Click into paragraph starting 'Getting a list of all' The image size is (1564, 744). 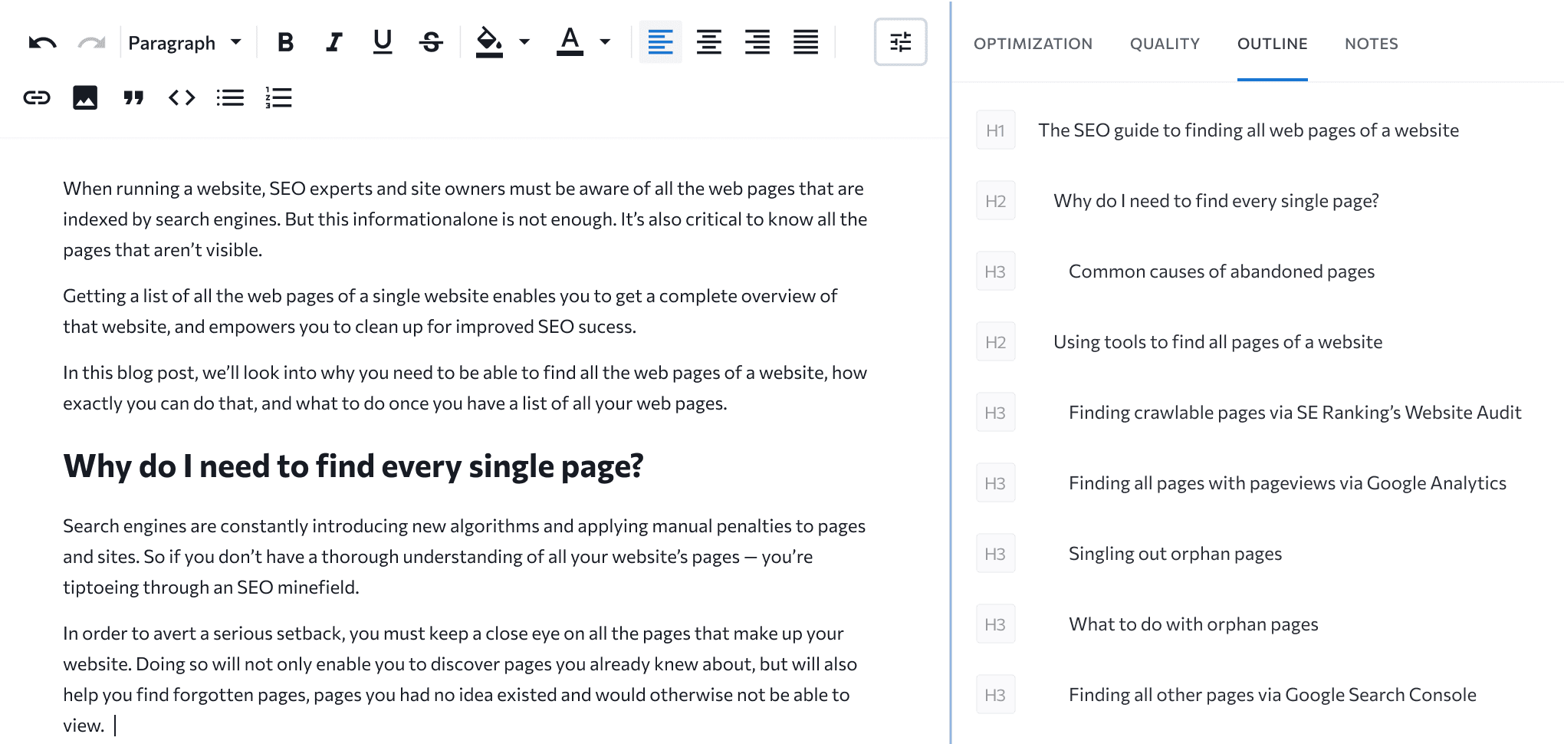pyautogui.click(x=450, y=311)
